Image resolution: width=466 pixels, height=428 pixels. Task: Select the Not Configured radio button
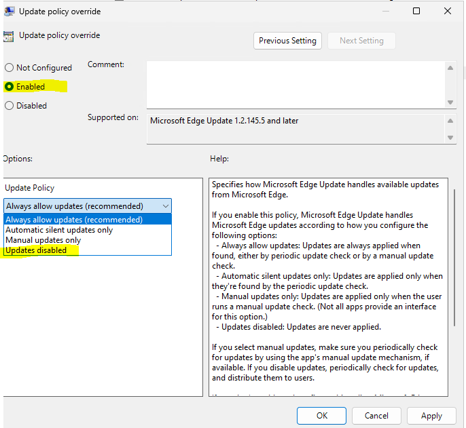(x=10, y=68)
